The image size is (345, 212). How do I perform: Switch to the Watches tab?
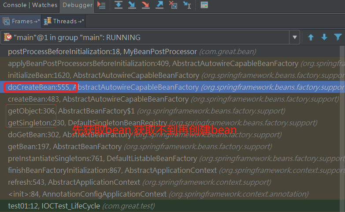(45, 5)
